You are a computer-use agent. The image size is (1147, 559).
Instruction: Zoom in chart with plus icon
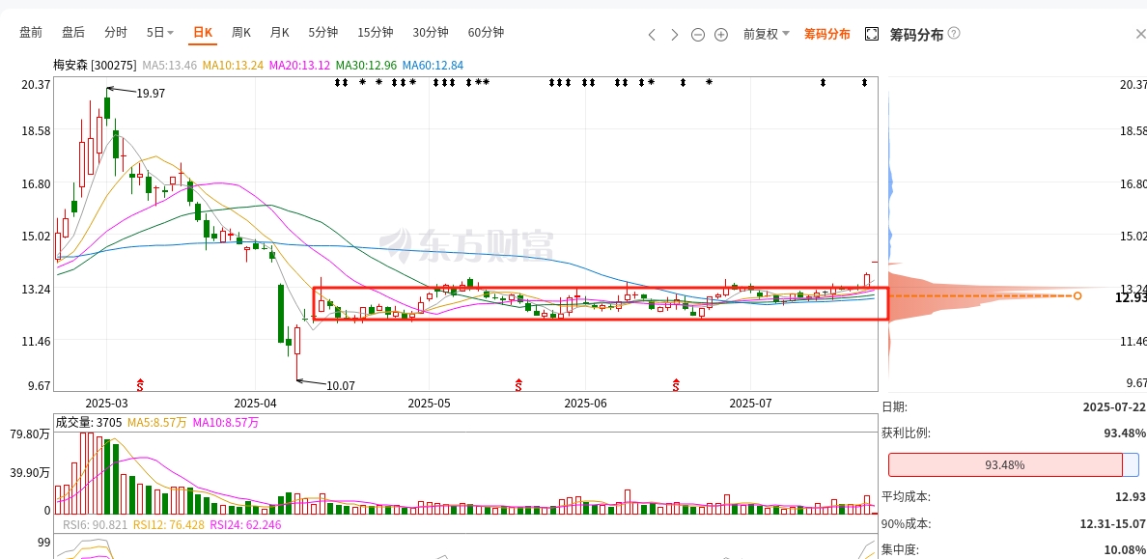[721, 35]
